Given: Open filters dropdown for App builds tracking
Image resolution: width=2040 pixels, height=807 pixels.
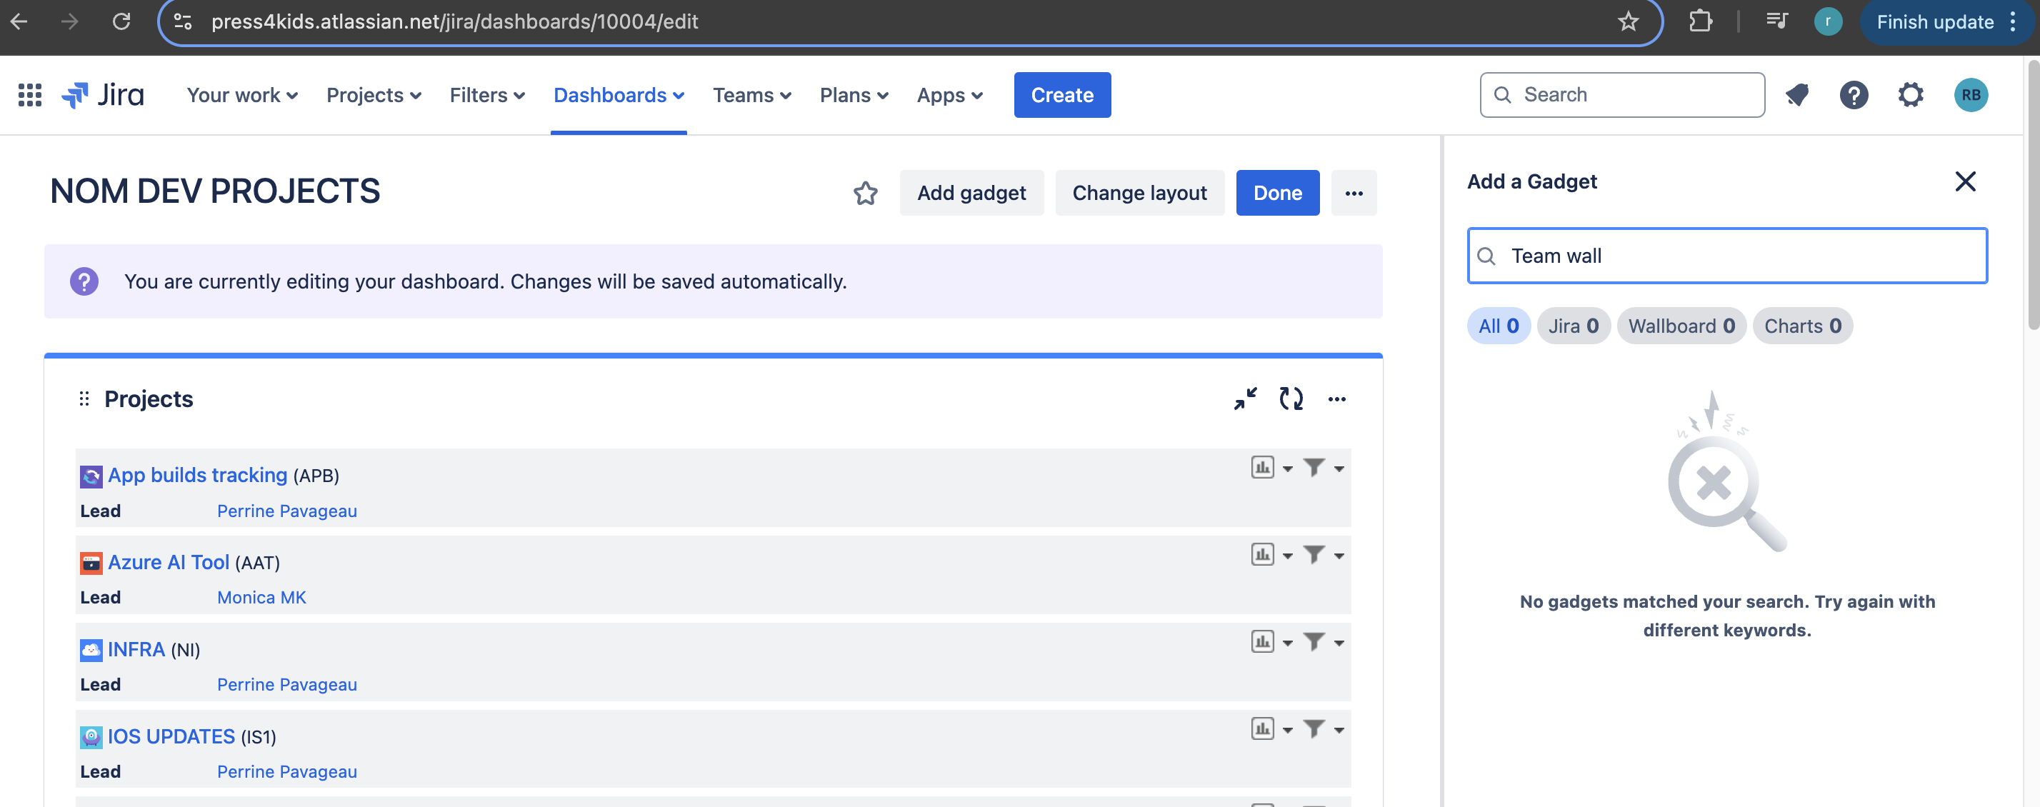Looking at the screenshot, I should point(1324,468).
